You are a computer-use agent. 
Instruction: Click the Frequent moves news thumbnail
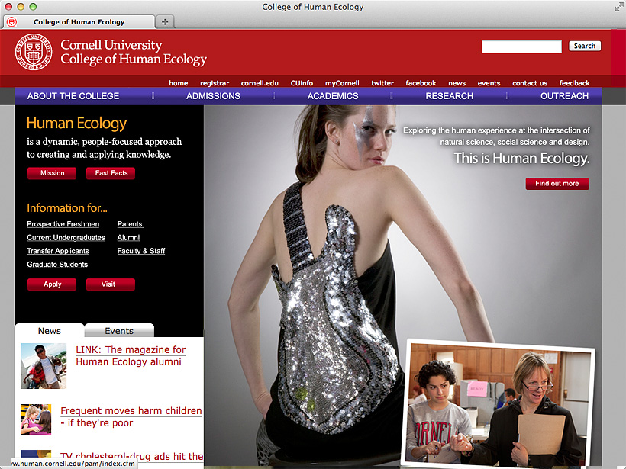(36, 419)
